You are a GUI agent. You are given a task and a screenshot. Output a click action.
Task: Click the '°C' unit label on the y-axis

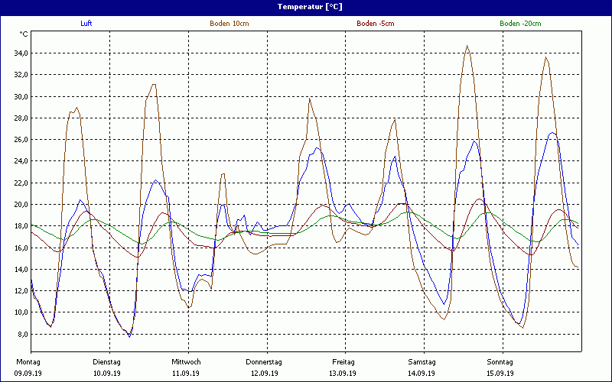tap(23, 34)
